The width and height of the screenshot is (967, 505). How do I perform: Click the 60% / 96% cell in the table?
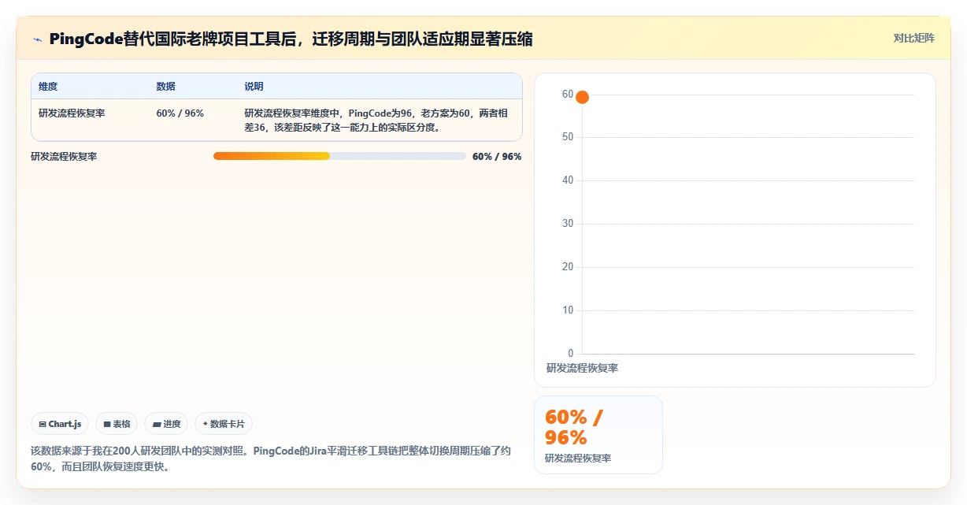click(x=180, y=113)
